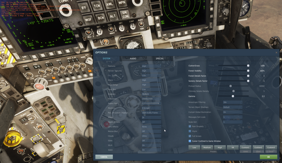Open the Aspect Ratio dropdown
The width and height of the screenshot is (282, 163).
(151, 103)
